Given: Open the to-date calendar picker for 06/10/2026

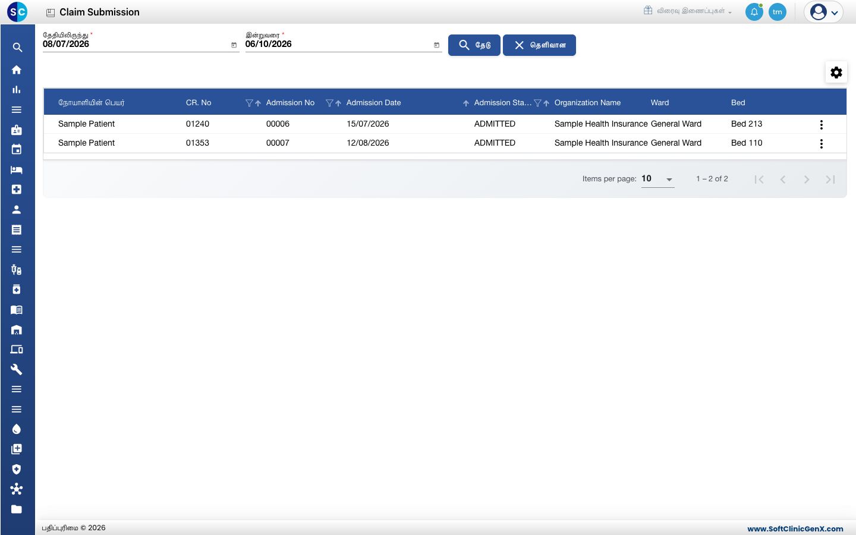Looking at the screenshot, I should 436,45.
